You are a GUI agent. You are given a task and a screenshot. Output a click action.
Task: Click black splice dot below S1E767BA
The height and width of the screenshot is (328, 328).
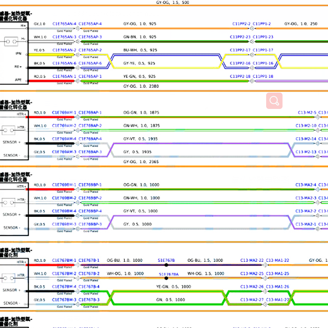click(x=166, y=278)
